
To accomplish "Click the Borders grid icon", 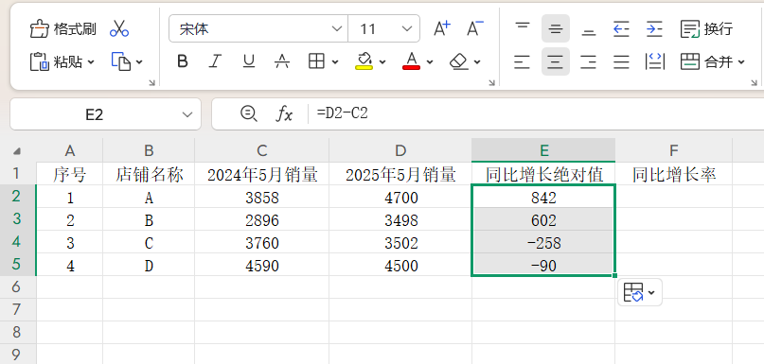I will tap(317, 61).
